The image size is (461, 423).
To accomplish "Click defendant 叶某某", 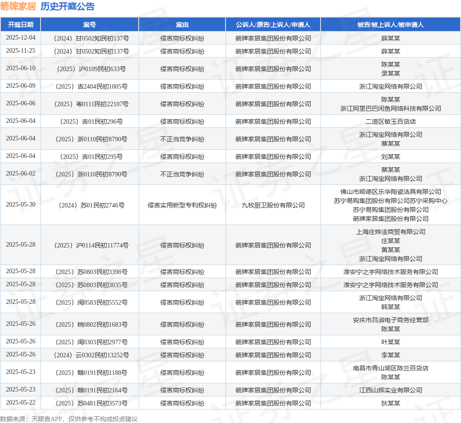I will point(390,342).
